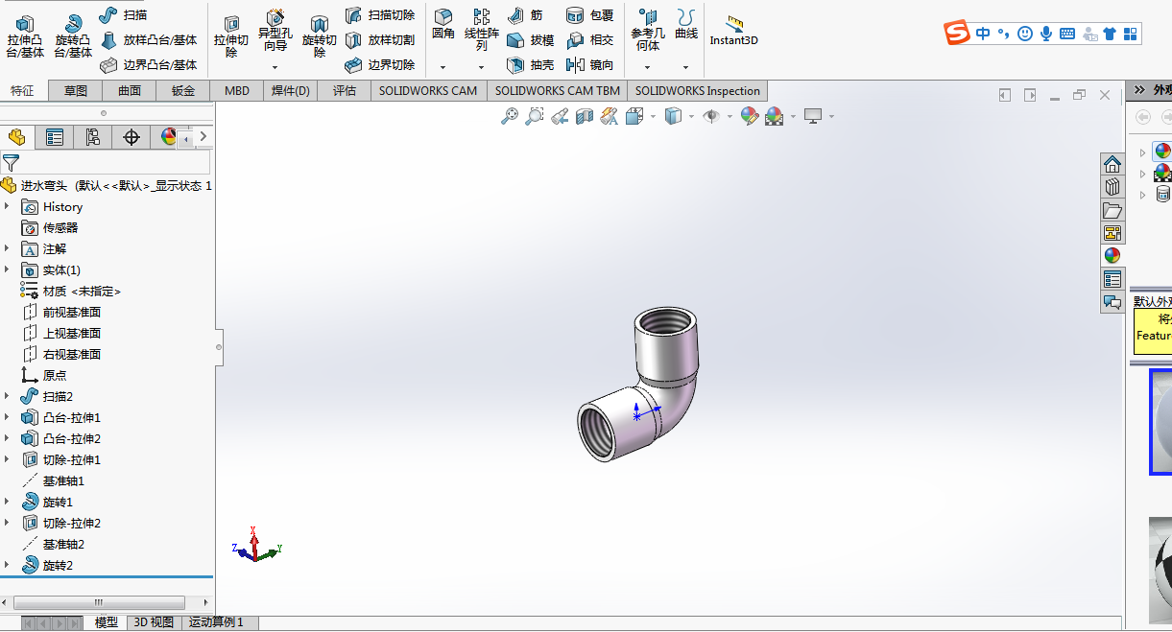Image resolution: width=1172 pixels, height=632 pixels.
Task: Open the Design Library task pane icon
Action: click(x=1112, y=186)
